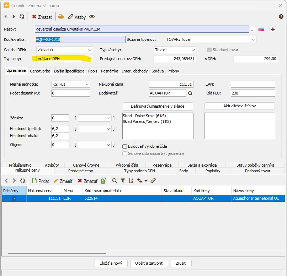Click the sort icon in grid toolbar

pos(131,181)
